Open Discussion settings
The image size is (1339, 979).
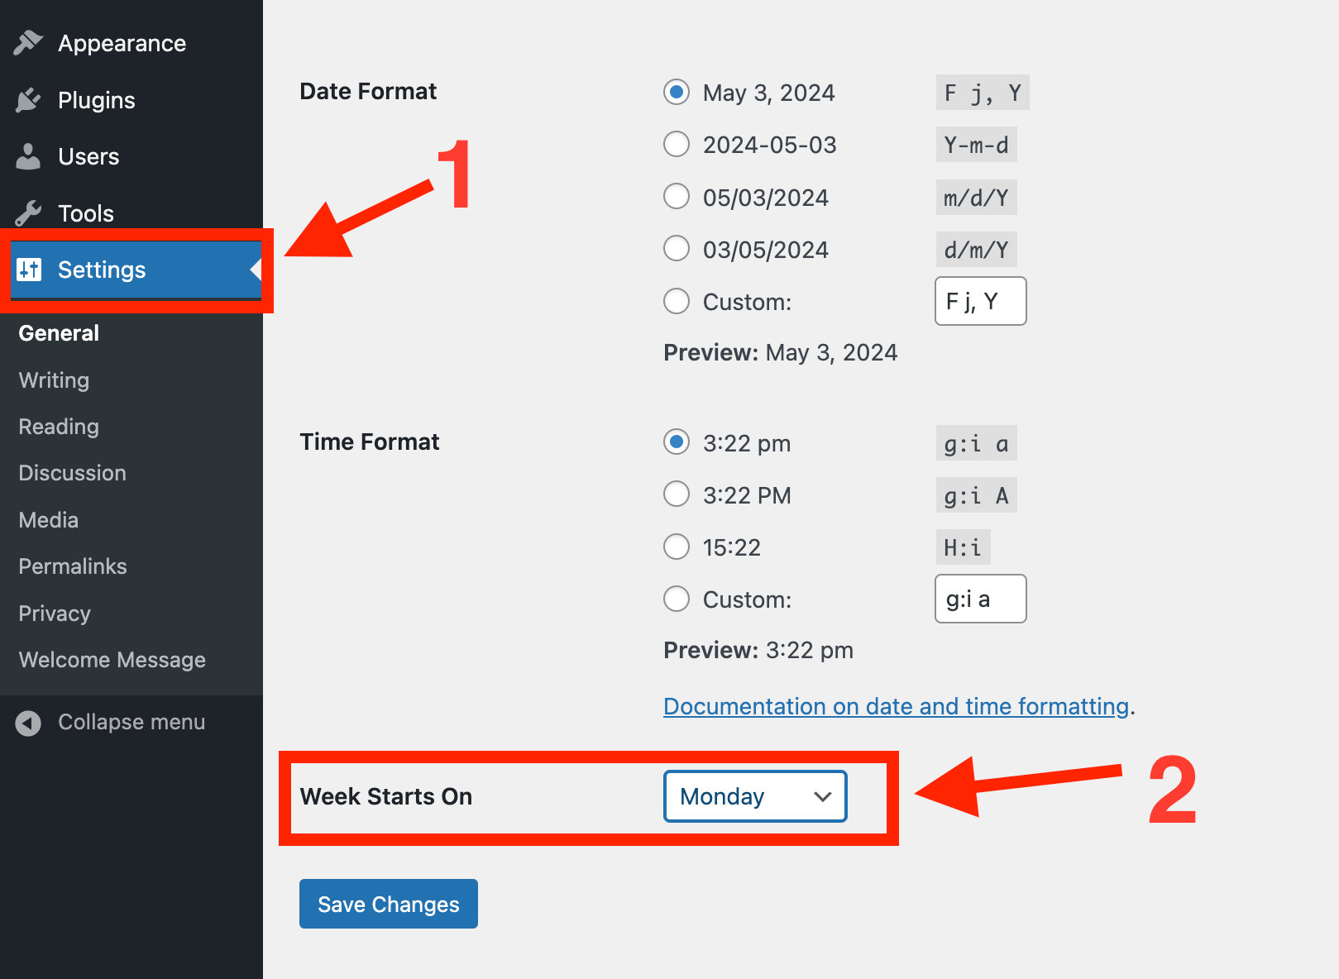[x=72, y=472]
